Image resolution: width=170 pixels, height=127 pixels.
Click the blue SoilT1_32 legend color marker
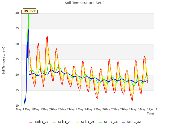(x=123, y=122)
